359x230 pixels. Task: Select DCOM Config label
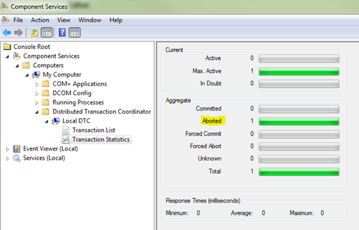pyautogui.click(x=72, y=93)
